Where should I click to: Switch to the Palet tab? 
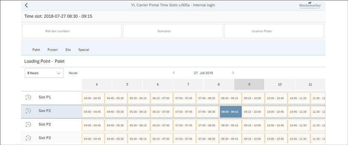[36, 50]
